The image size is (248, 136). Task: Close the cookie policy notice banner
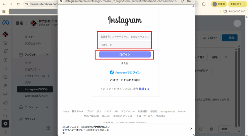[x=191, y=128]
